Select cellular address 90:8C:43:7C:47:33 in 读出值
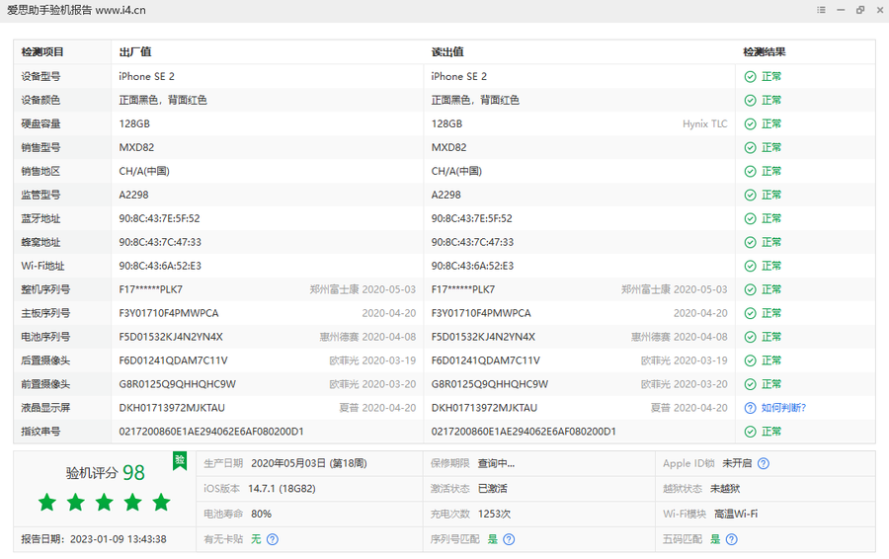The height and width of the screenshot is (559, 889). [x=472, y=242]
